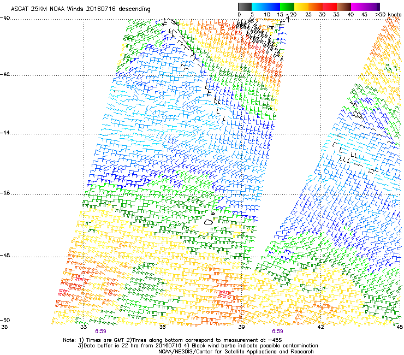Viewport: 404px width, 355px height.
Task: Click the '-44' latitude axis label
Action: [x=5, y=133]
